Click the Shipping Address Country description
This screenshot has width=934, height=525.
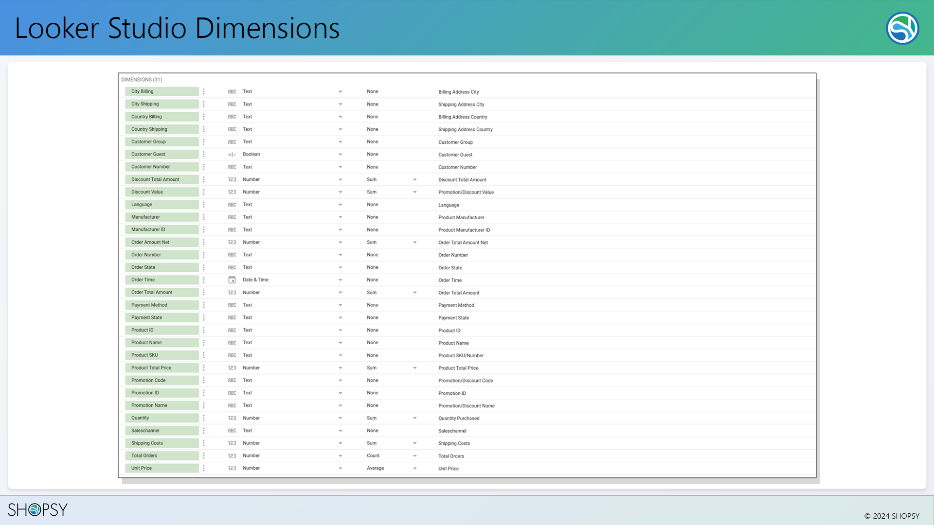pos(466,130)
